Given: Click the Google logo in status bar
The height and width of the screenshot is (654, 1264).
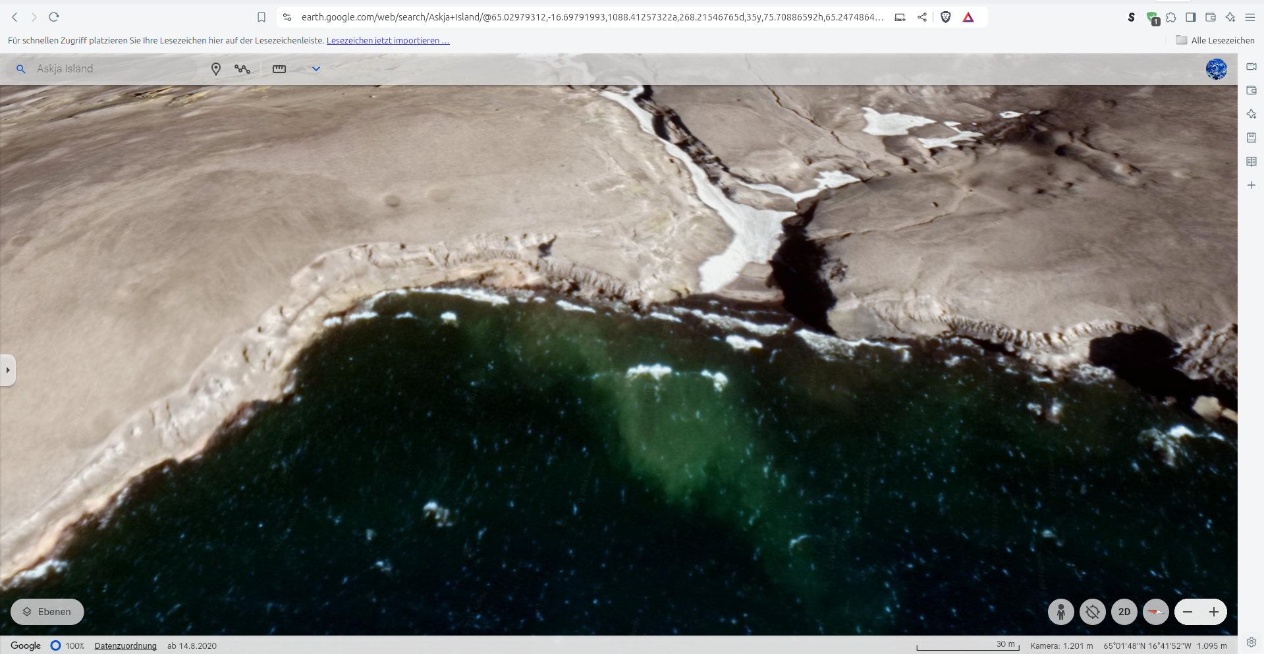Looking at the screenshot, I should coord(26,645).
